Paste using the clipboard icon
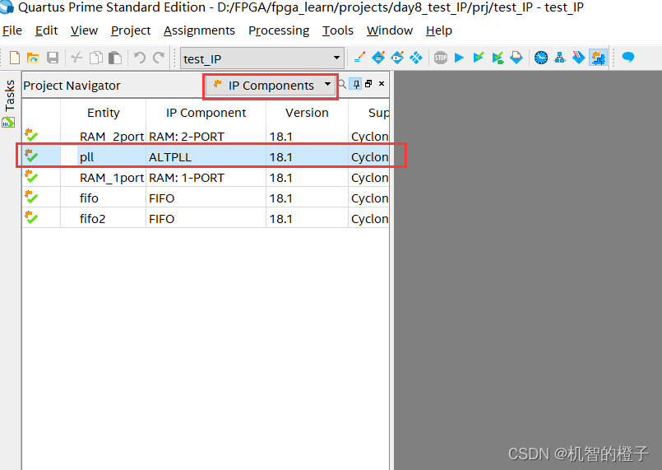The image size is (662, 470). tap(115, 58)
